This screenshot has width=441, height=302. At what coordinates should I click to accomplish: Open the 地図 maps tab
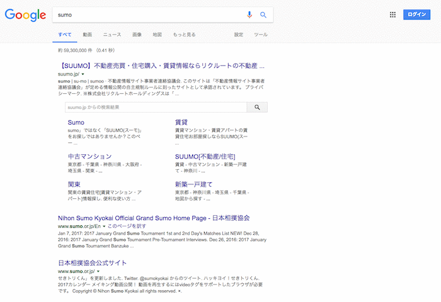point(157,35)
